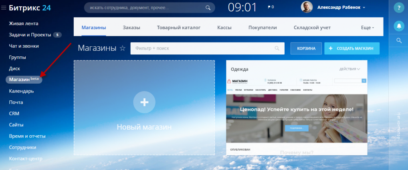
Task: Open Живая лента in sidebar
Action: pos(24,24)
